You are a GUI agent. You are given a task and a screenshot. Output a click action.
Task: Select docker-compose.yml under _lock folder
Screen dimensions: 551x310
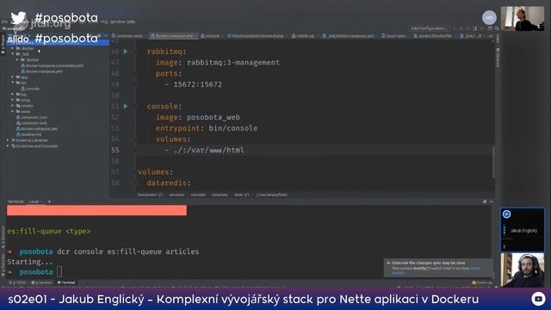pos(42,71)
